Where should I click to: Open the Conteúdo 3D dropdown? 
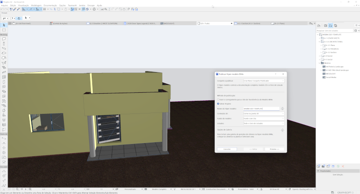tap(263, 113)
